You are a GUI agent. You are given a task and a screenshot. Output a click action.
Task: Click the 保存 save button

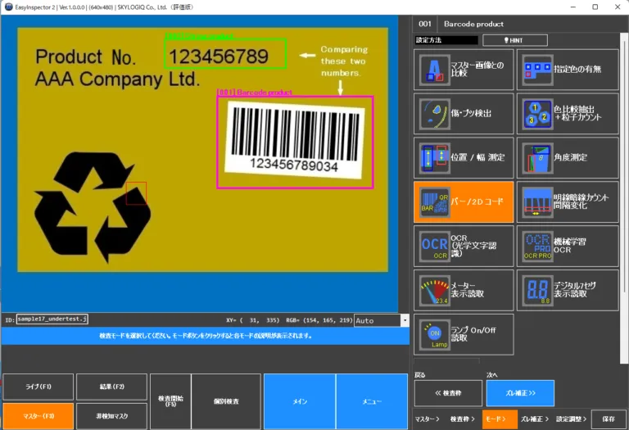pyautogui.click(x=609, y=419)
